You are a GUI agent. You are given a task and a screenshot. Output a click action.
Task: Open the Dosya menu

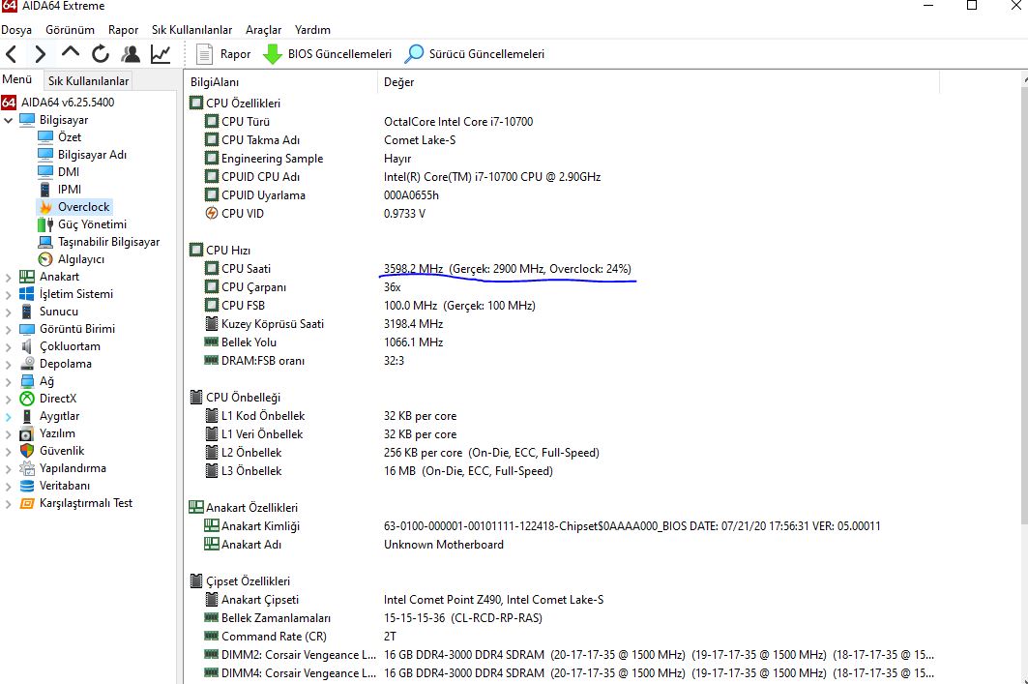coord(16,30)
